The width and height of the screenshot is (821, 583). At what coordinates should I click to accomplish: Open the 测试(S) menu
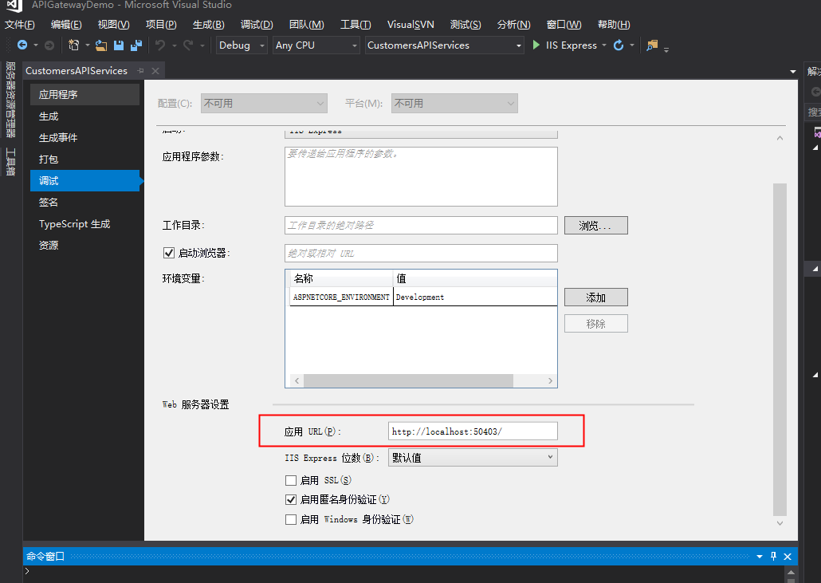click(x=465, y=25)
